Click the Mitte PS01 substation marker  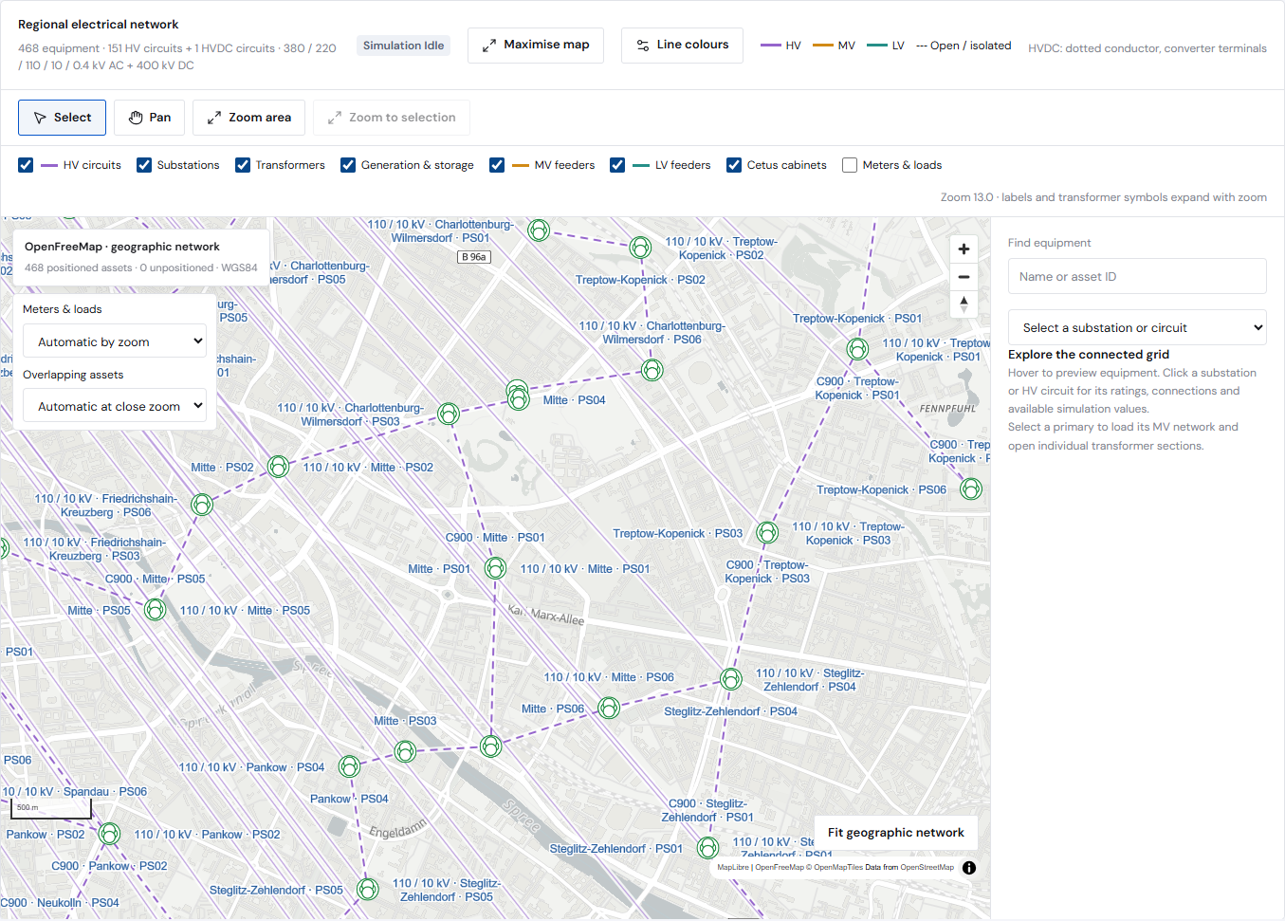click(x=495, y=568)
